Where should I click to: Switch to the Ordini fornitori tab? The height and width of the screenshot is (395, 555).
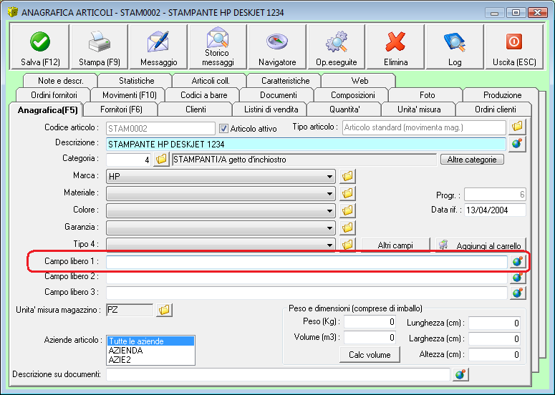(54, 94)
